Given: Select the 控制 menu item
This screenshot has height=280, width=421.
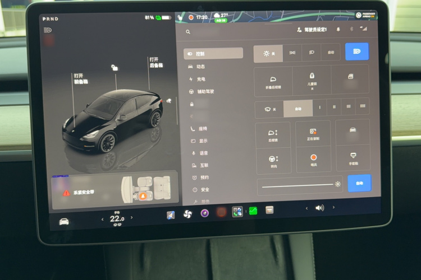Looking at the screenshot, I should (213, 54).
